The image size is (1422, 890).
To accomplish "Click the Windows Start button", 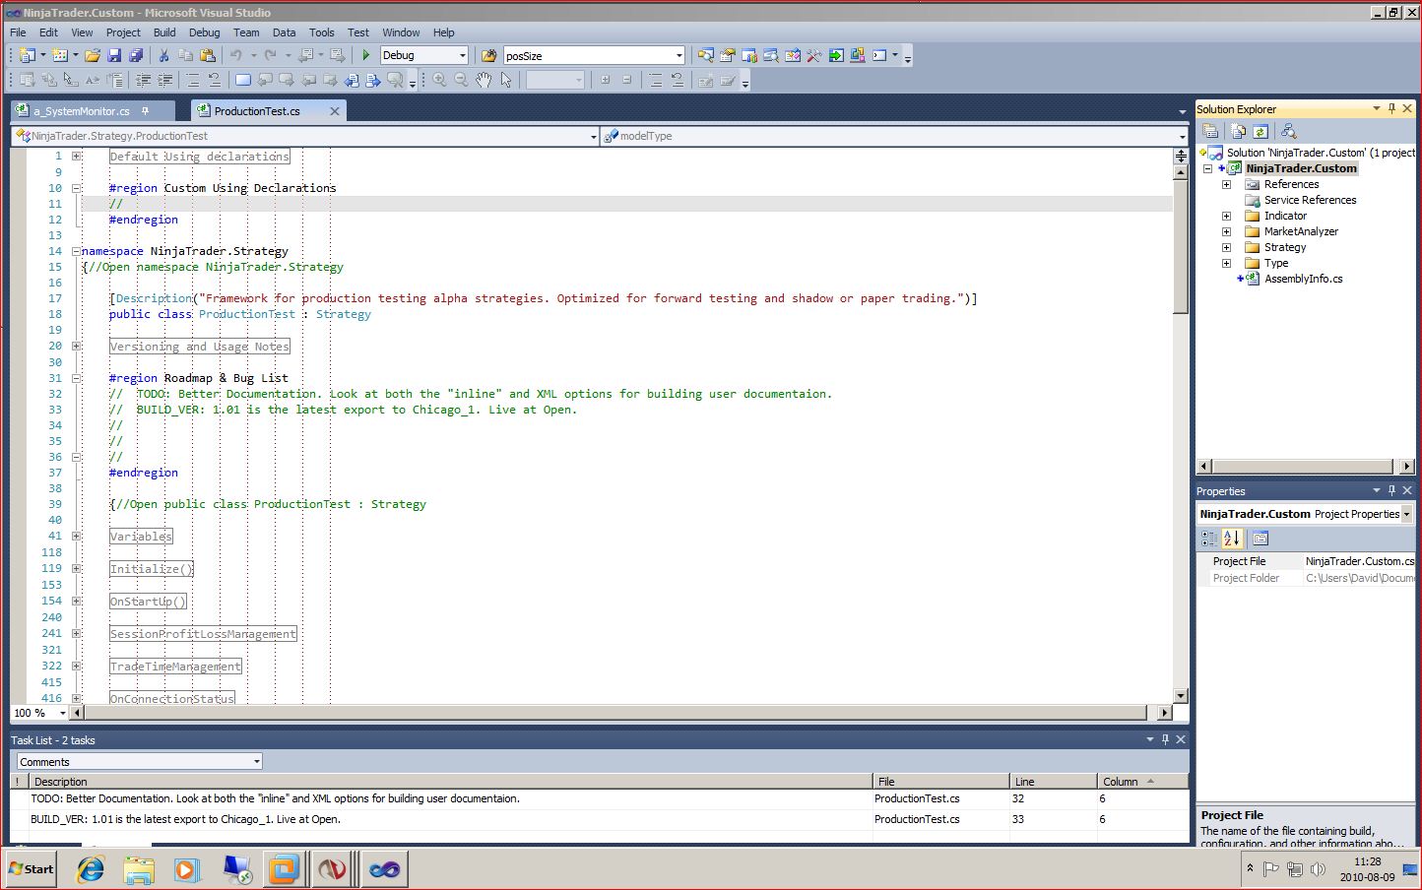I will (32, 868).
